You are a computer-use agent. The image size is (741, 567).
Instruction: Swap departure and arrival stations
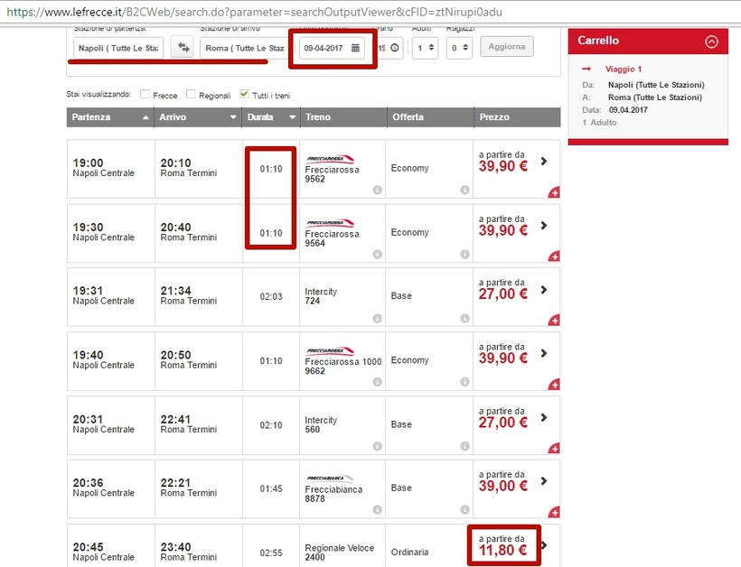[x=182, y=48]
